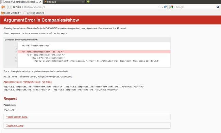
Task: Click the 'Extracted source (around line #3)' label
Action: 21,40
